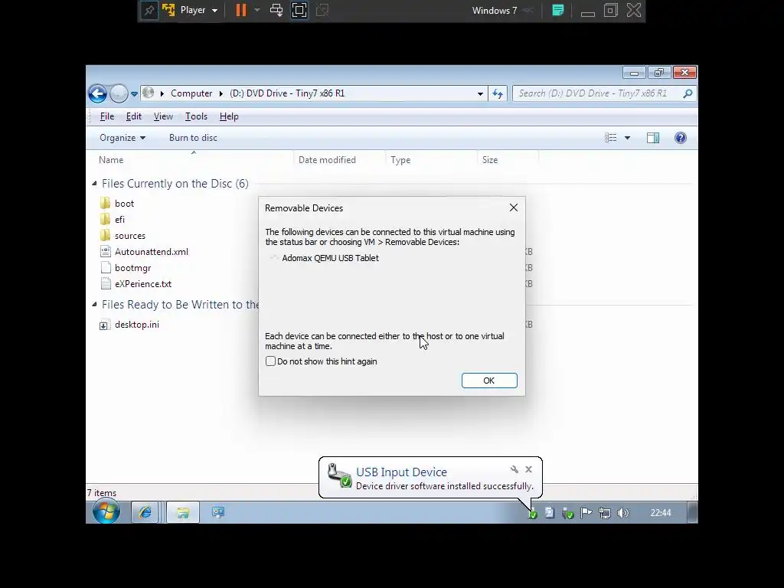Screen dimensions: 784x588
Task: Open the Tools menu
Action: tap(196, 116)
